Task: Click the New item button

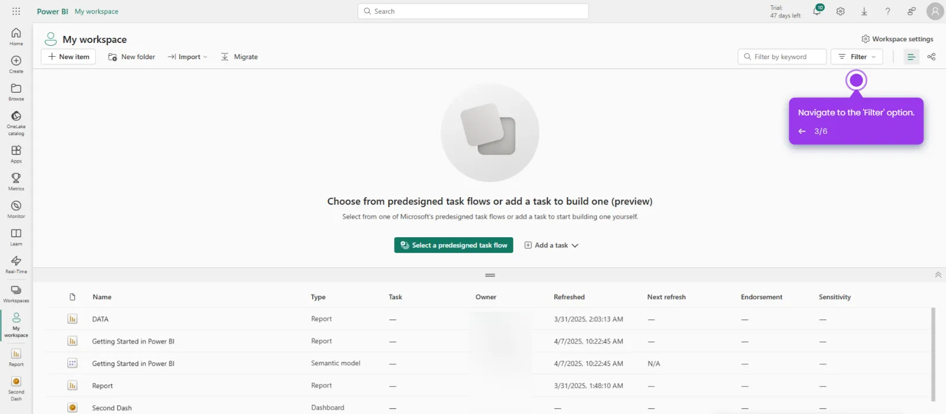Action: tap(68, 57)
